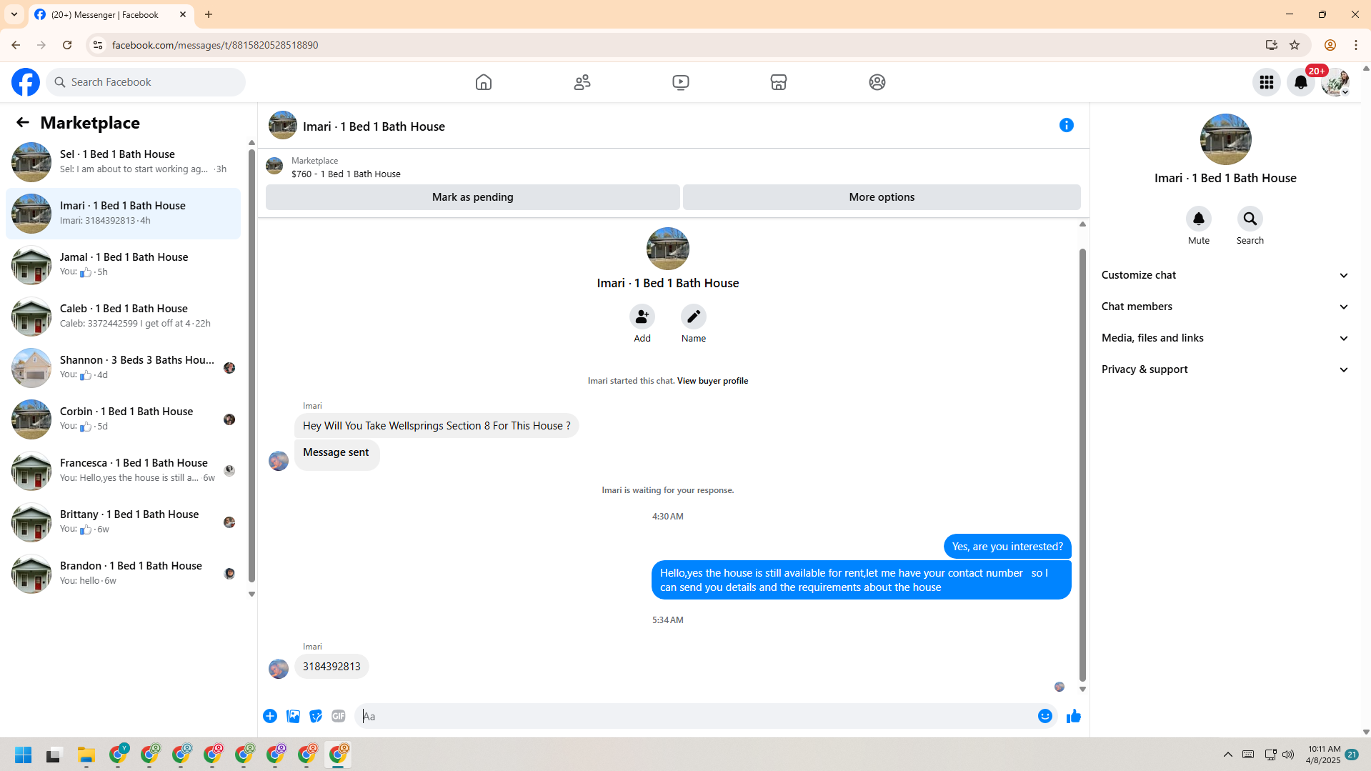Add people with the Add icon

[x=642, y=317]
